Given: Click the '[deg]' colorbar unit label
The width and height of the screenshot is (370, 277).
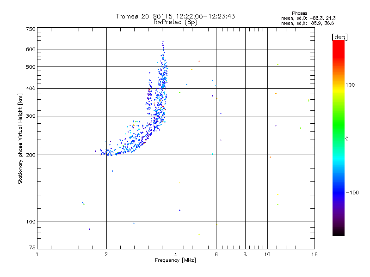Looking at the screenshot, I should tap(339, 37).
